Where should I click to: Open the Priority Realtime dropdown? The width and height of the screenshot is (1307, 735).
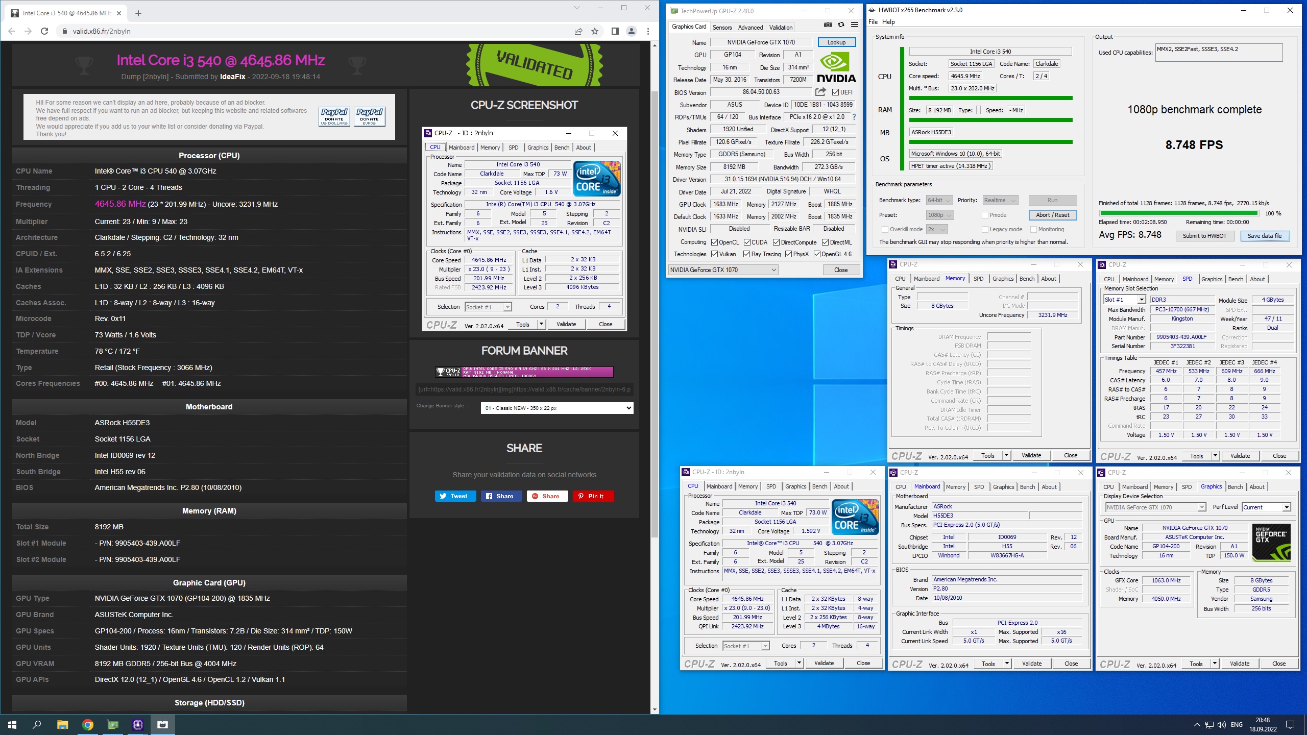pyautogui.click(x=1000, y=200)
